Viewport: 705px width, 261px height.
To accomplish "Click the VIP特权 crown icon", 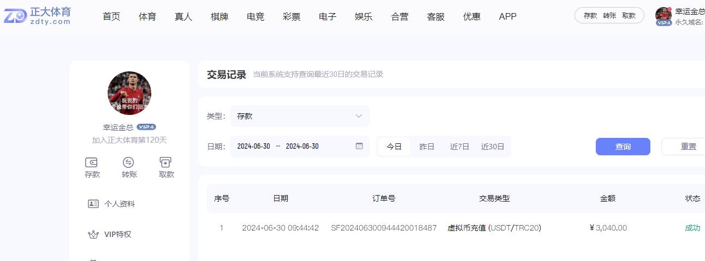I will (93, 234).
